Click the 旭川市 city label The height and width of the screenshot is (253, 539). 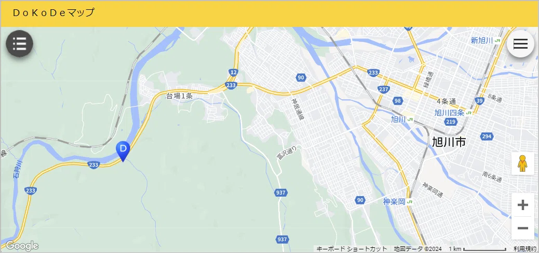tap(449, 141)
